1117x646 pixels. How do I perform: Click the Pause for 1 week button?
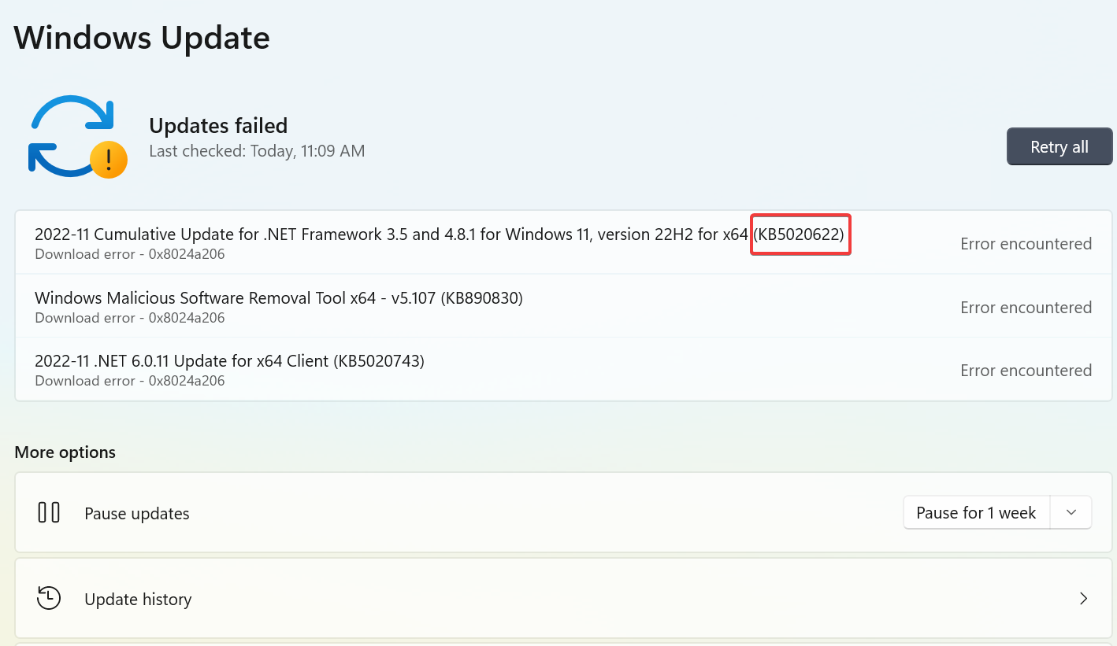[x=976, y=512]
